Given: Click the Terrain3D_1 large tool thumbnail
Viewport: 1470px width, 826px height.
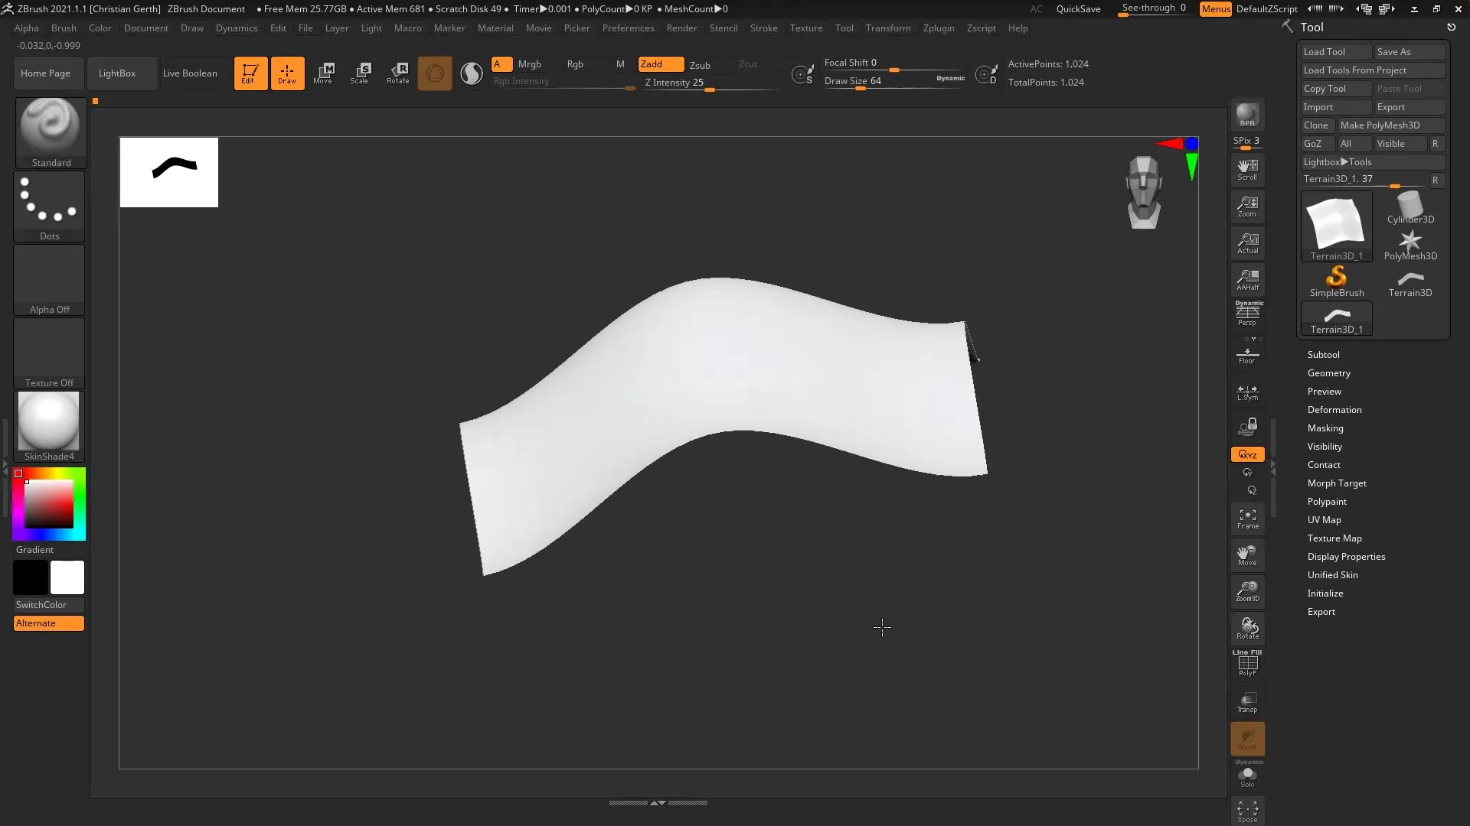Looking at the screenshot, I should [1337, 226].
